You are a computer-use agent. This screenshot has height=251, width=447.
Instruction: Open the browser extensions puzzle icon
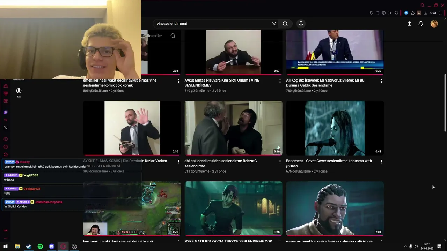[412, 13]
